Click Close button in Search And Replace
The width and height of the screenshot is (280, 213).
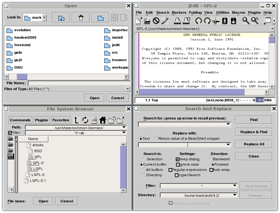[x=253, y=156]
